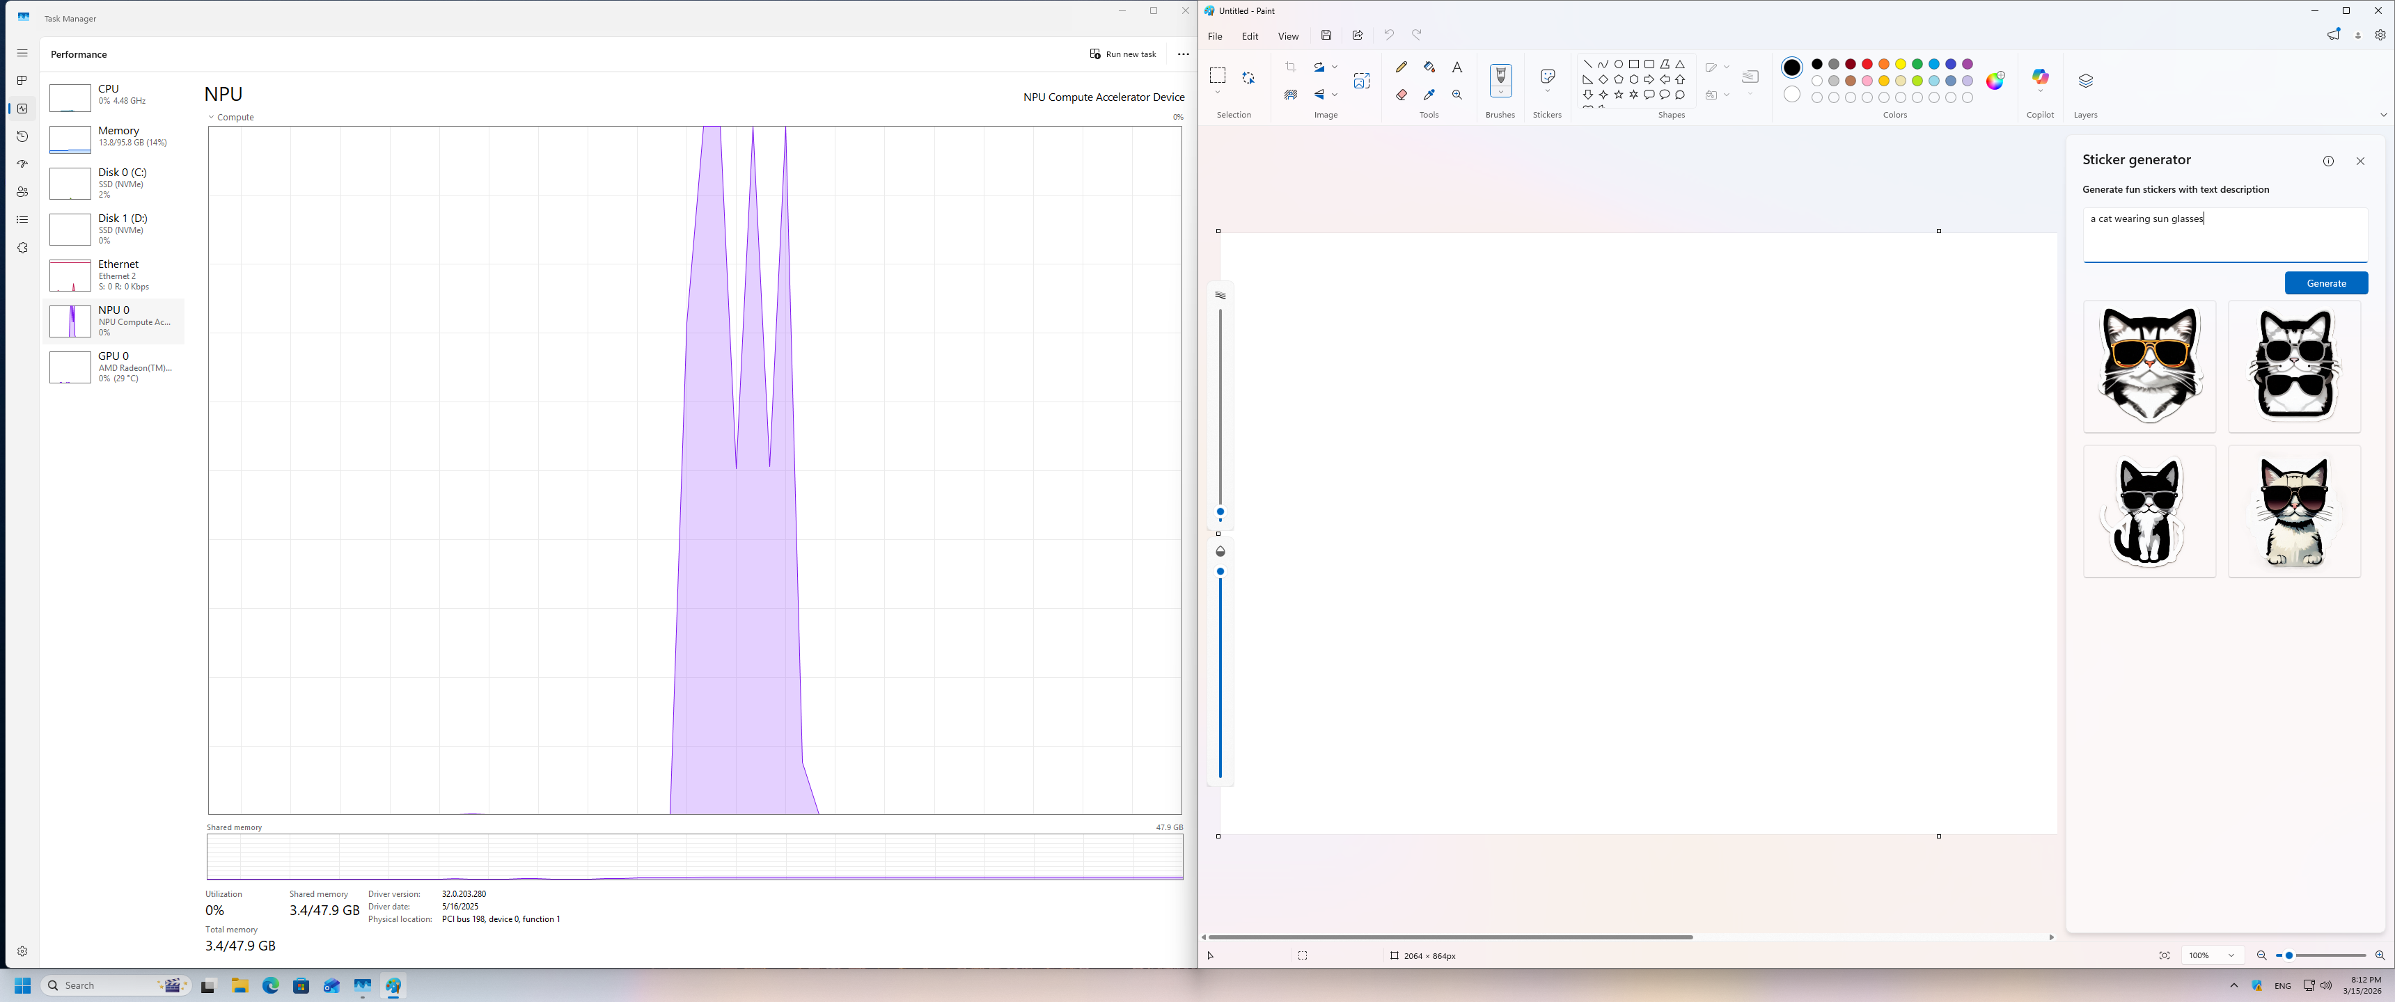Click the Generate button
The image size is (2395, 1002).
coord(2325,283)
